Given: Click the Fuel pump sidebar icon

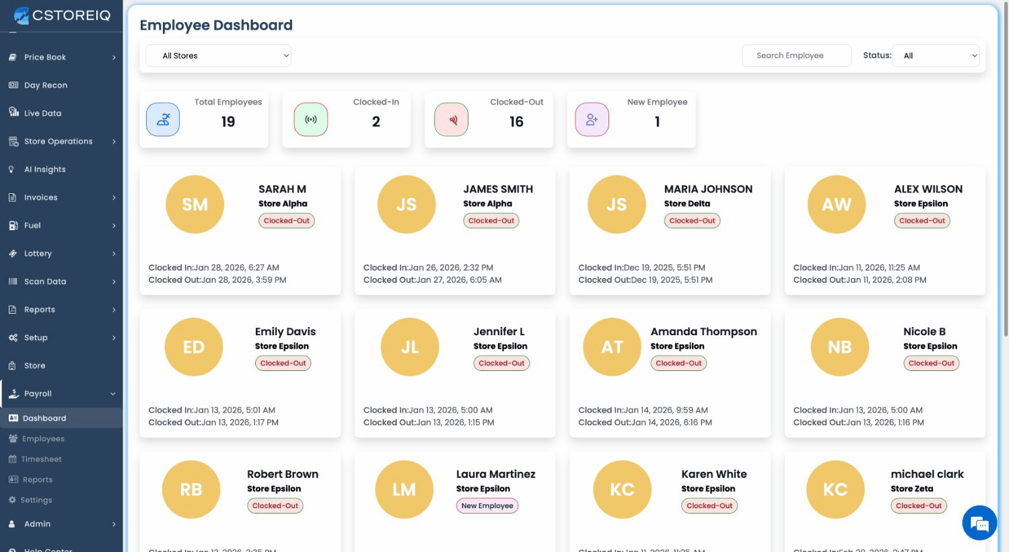Looking at the screenshot, I should pos(13,226).
